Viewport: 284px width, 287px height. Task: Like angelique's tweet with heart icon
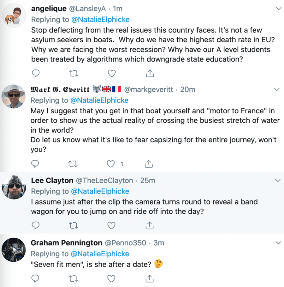pyautogui.click(x=111, y=74)
